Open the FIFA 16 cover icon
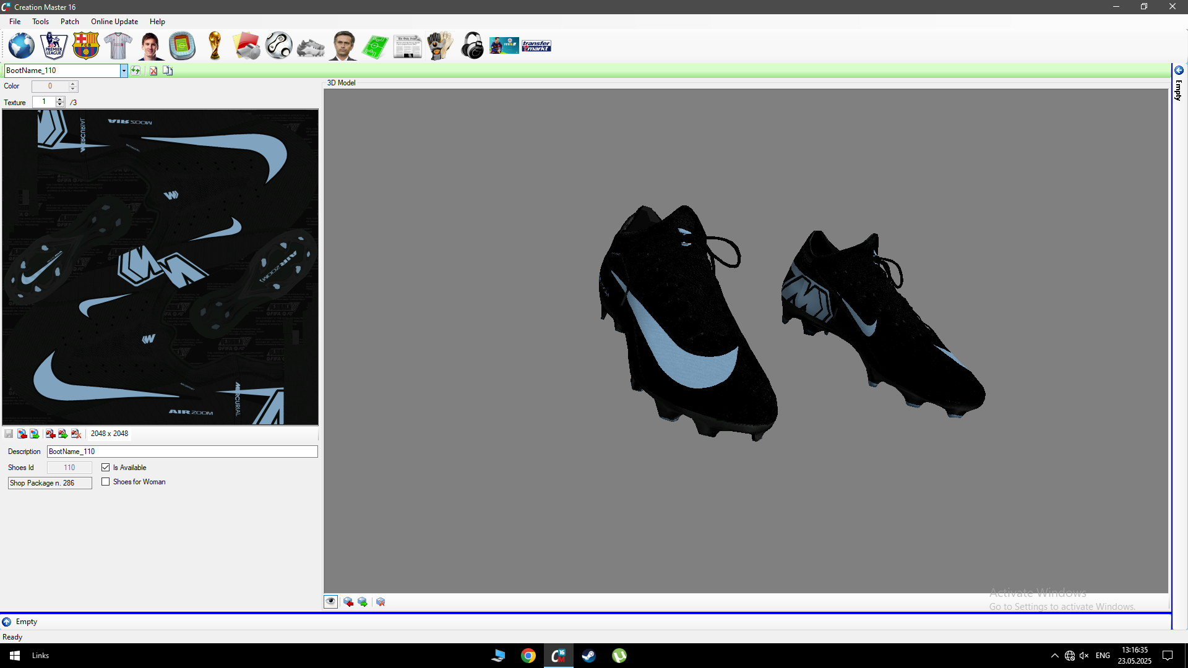This screenshot has height=668, width=1188. pyautogui.click(x=504, y=46)
